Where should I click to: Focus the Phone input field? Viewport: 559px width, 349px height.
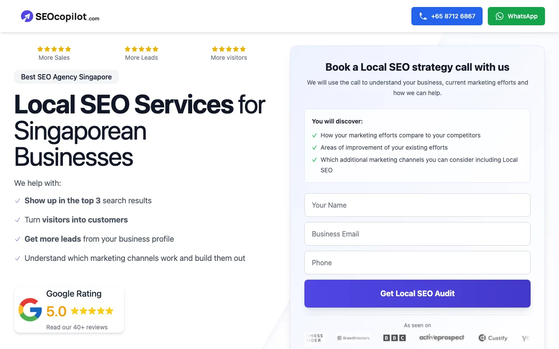coord(418,263)
